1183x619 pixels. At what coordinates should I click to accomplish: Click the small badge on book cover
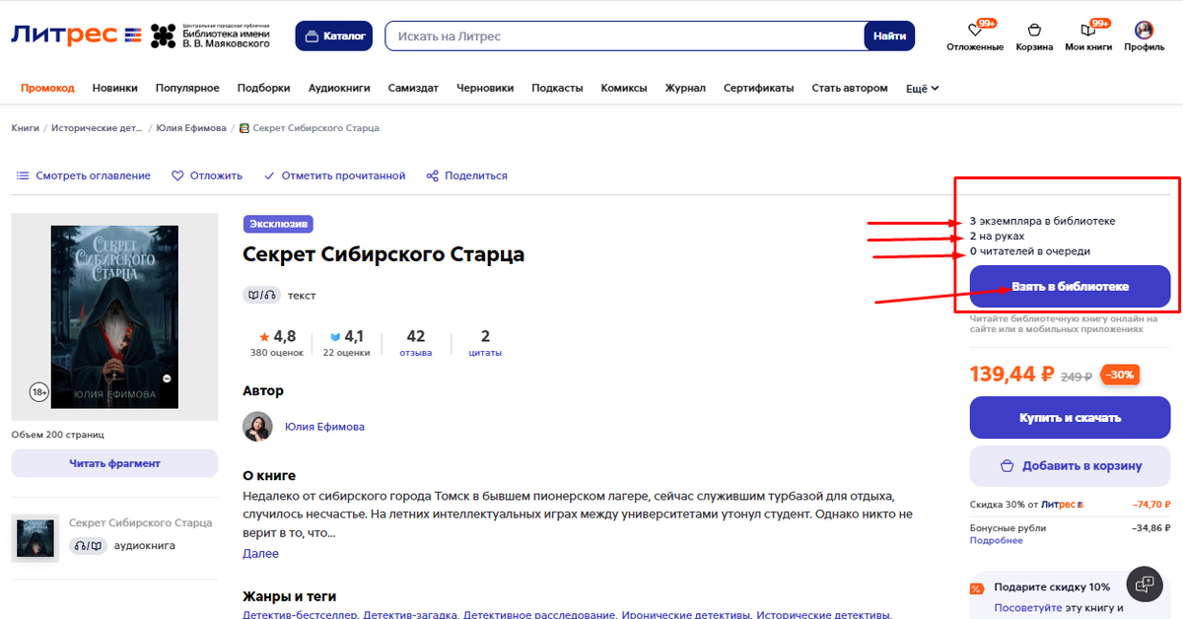[166, 378]
